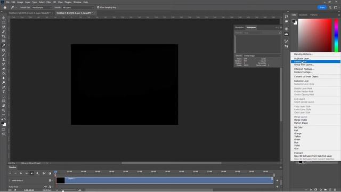Click the Layer 1 timeline clip thumbnail
The height and width of the screenshot is (192, 341).
(x=61, y=180)
